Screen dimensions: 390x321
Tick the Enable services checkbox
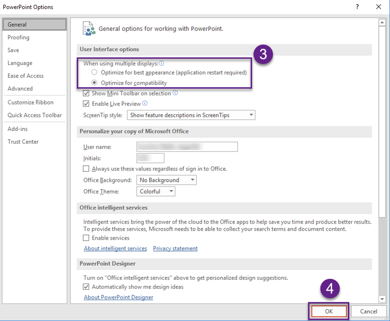tap(86, 238)
